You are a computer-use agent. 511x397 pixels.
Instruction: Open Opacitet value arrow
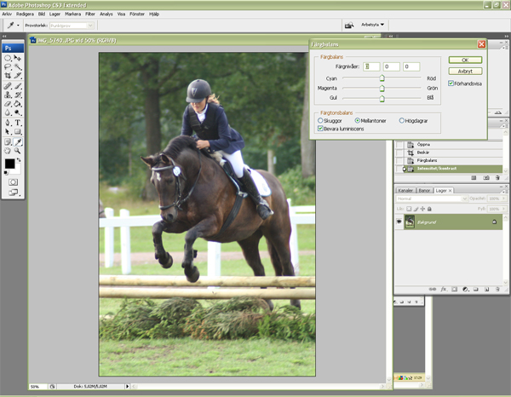(503, 198)
